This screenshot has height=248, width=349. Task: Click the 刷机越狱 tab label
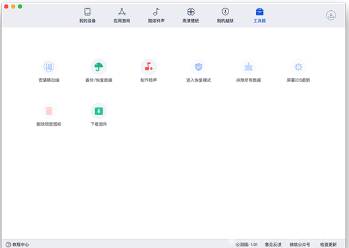pyautogui.click(x=225, y=21)
